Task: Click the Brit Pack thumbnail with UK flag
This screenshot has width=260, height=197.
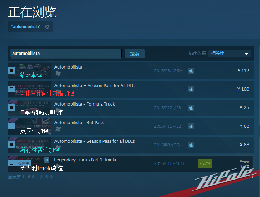Action: click(x=30, y=126)
